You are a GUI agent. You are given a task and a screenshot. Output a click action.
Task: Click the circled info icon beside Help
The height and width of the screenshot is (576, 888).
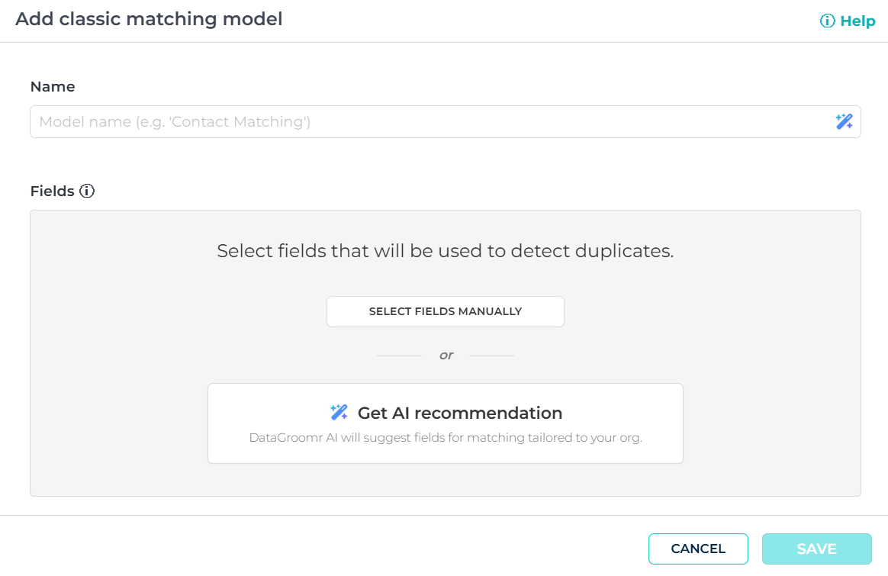(827, 21)
